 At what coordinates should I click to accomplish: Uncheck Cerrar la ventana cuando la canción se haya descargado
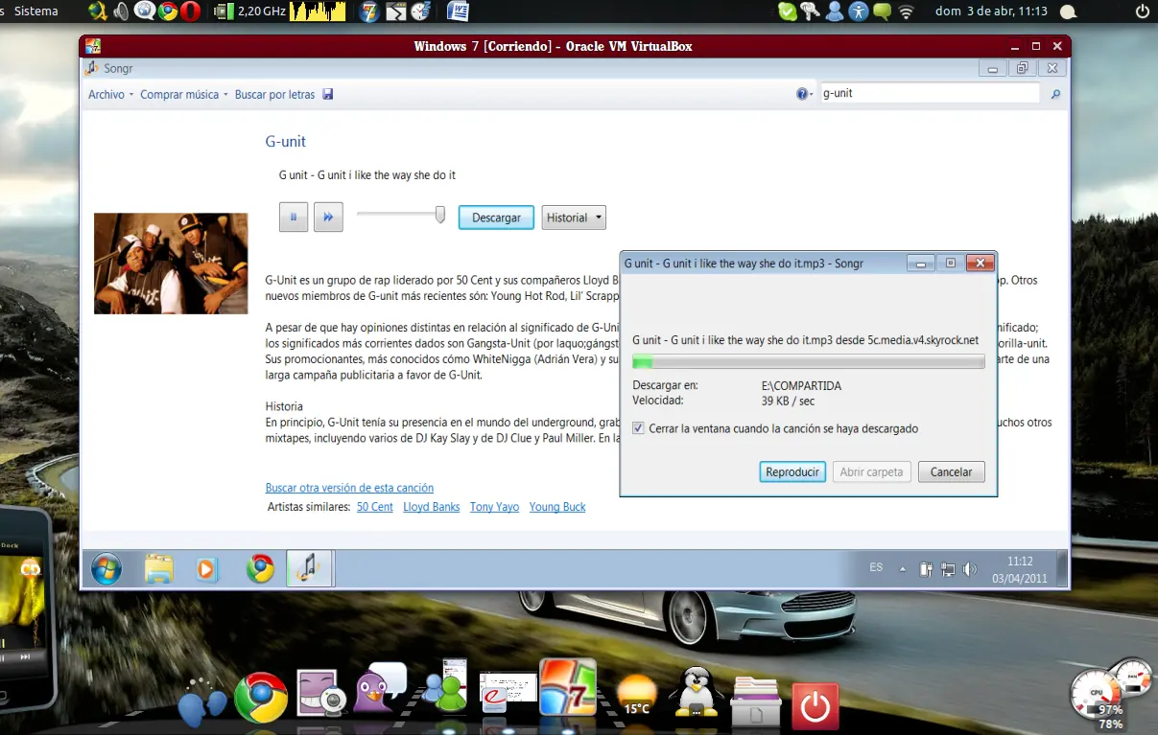(x=639, y=428)
